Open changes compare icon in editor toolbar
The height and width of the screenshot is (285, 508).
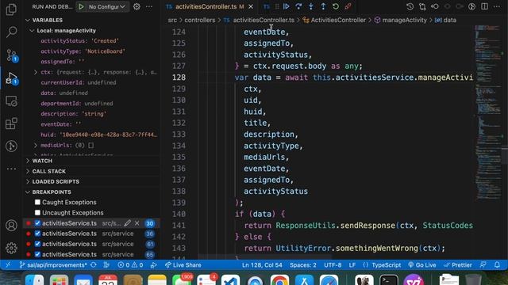pyautogui.click(x=422, y=6)
